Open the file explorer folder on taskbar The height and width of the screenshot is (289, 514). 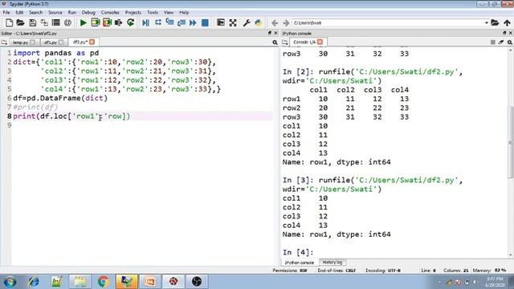click(80, 282)
